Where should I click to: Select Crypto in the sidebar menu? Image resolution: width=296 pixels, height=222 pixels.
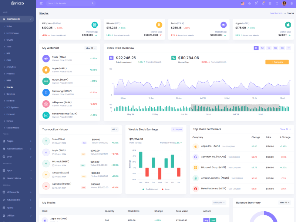click(x=10, y=40)
